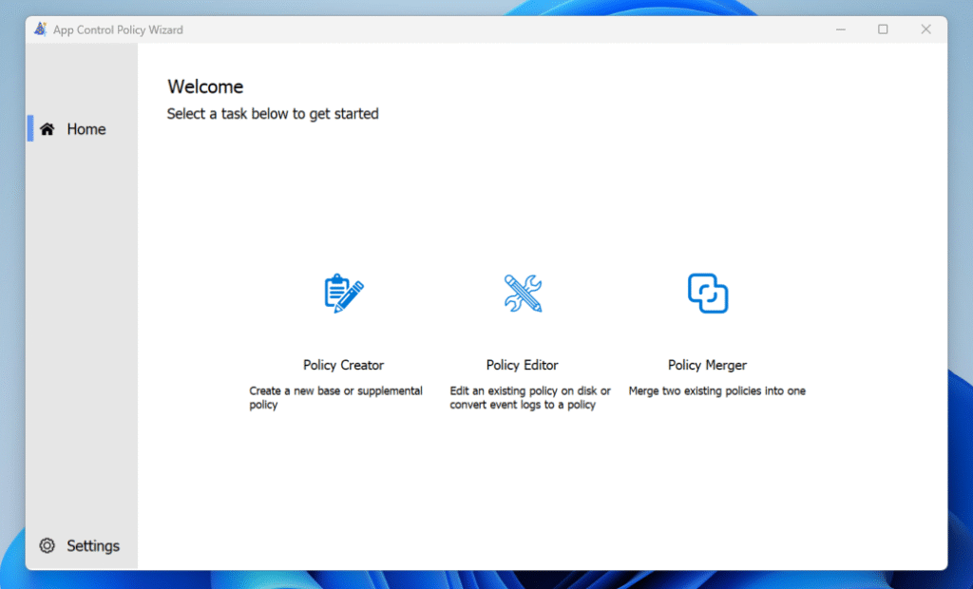Viewport: 973px width, 589px height.
Task: Minimize the Policy Wizard window
Action: (841, 29)
